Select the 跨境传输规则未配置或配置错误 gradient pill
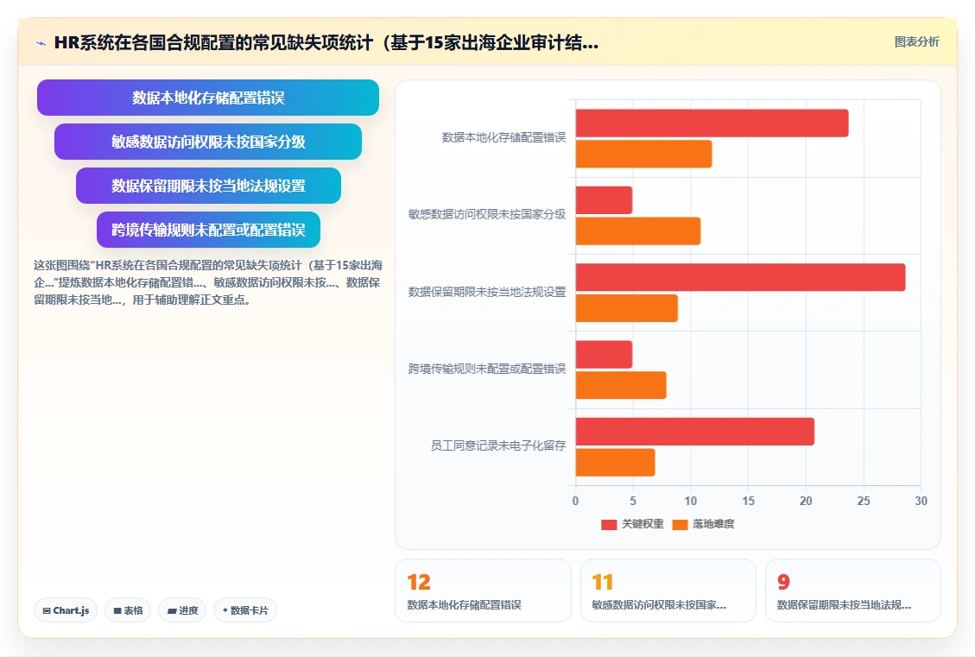The height and width of the screenshot is (657, 975). pyautogui.click(x=208, y=230)
